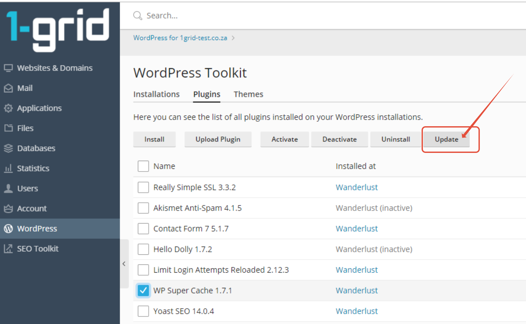The height and width of the screenshot is (324, 526).
Task: Click the Applications gear icon
Action: pyautogui.click(x=8, y=108)
